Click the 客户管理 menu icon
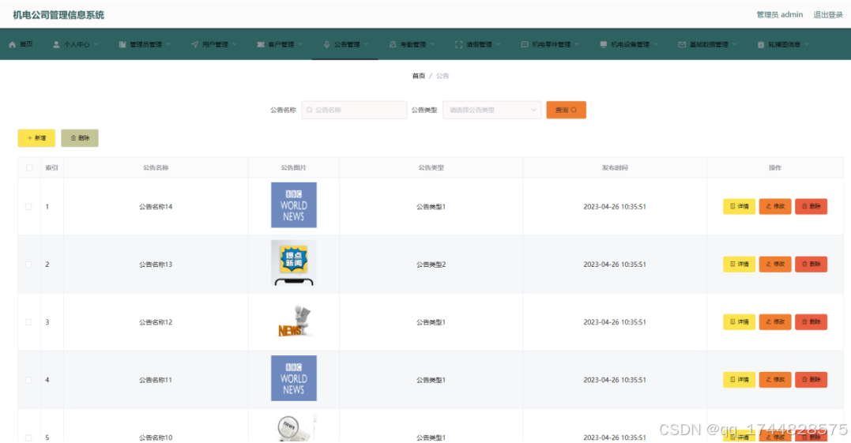 coord(261,44)
